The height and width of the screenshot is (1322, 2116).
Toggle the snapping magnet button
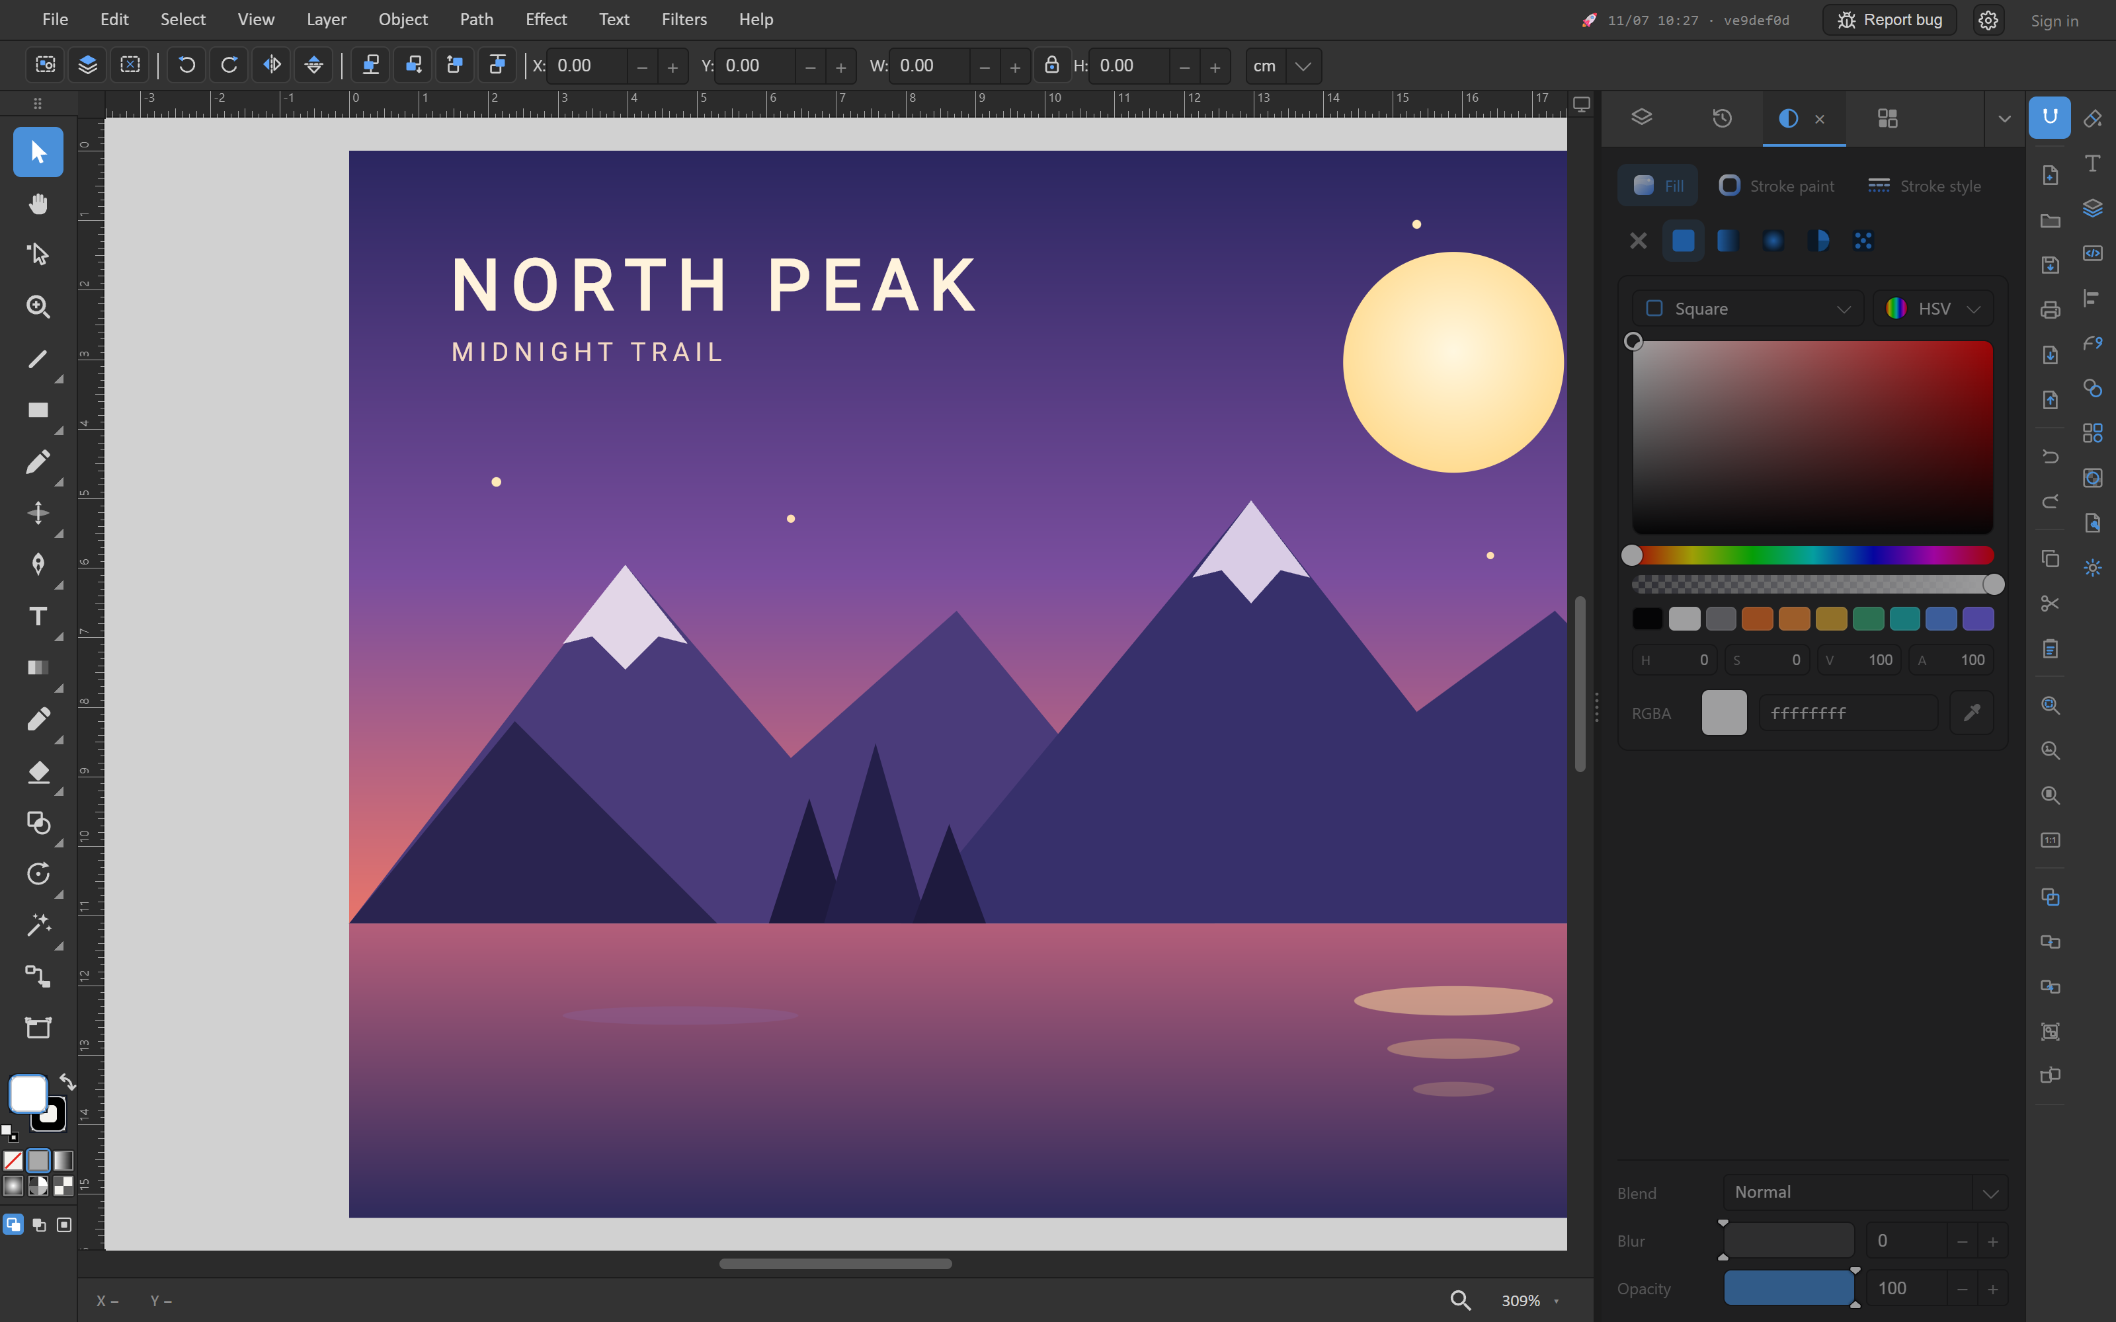pos(2050,117)
